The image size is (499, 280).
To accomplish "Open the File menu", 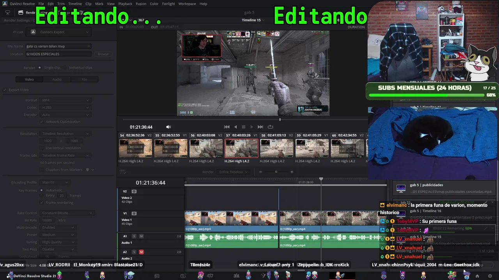I will point(41,3).
